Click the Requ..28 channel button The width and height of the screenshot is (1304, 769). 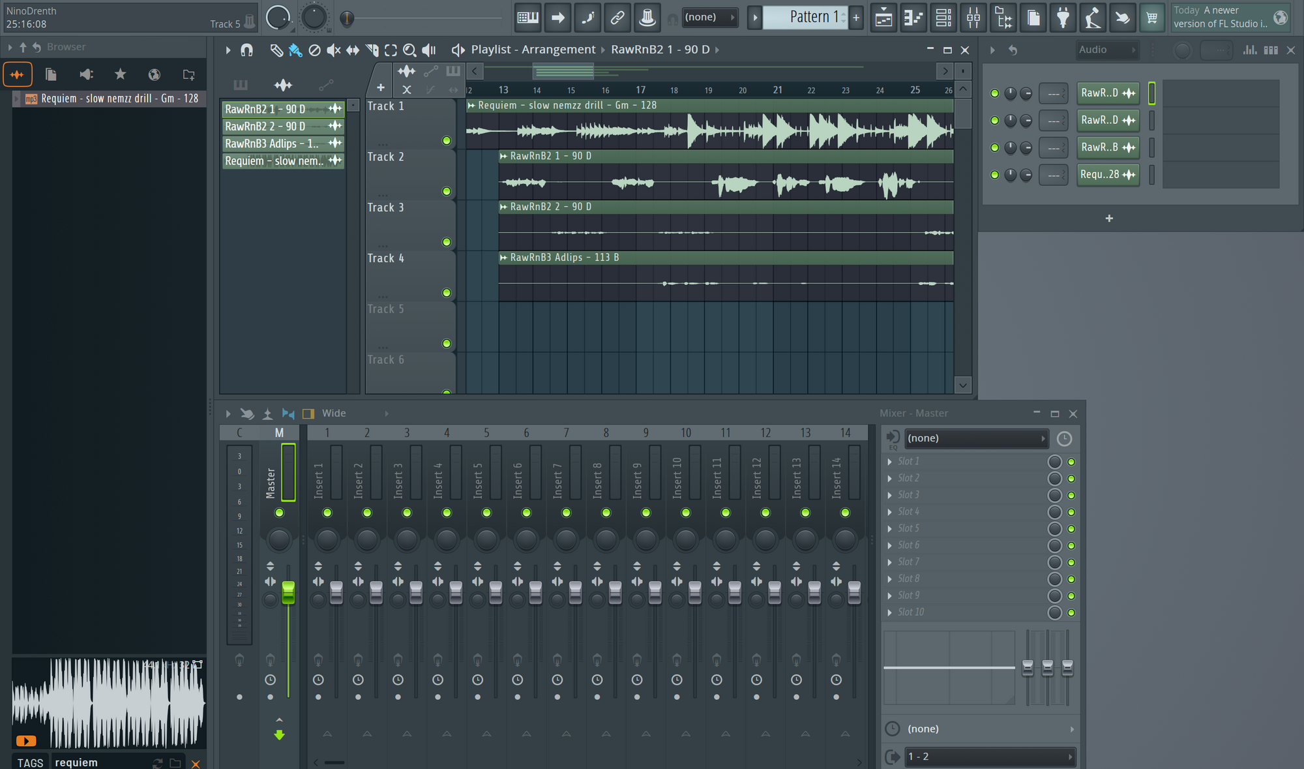1108,175
